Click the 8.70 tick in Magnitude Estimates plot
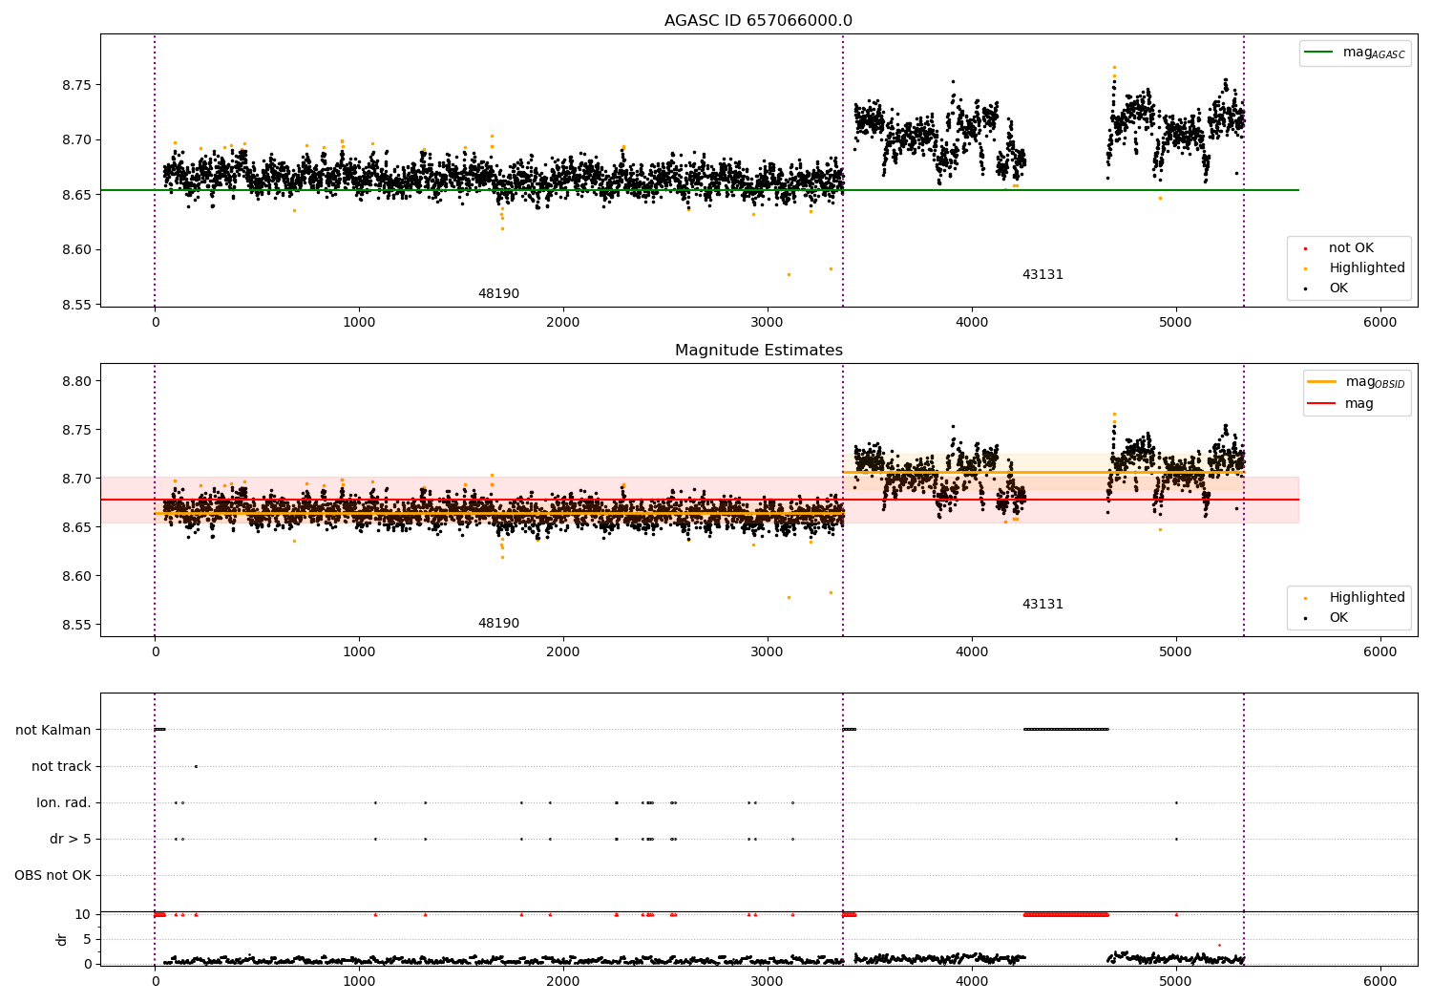 76,479
